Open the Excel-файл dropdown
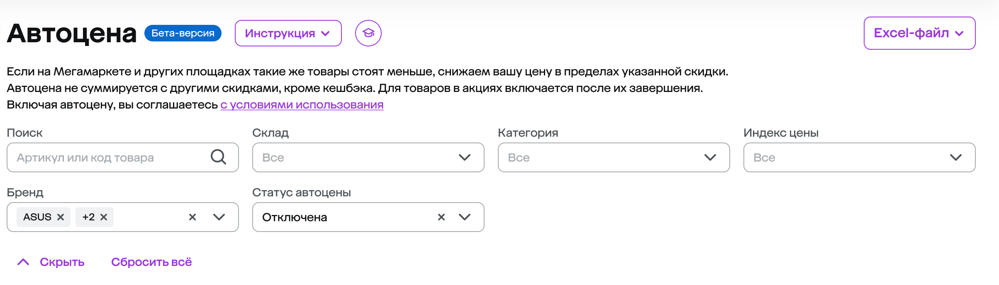 click(x=919, y=33)
